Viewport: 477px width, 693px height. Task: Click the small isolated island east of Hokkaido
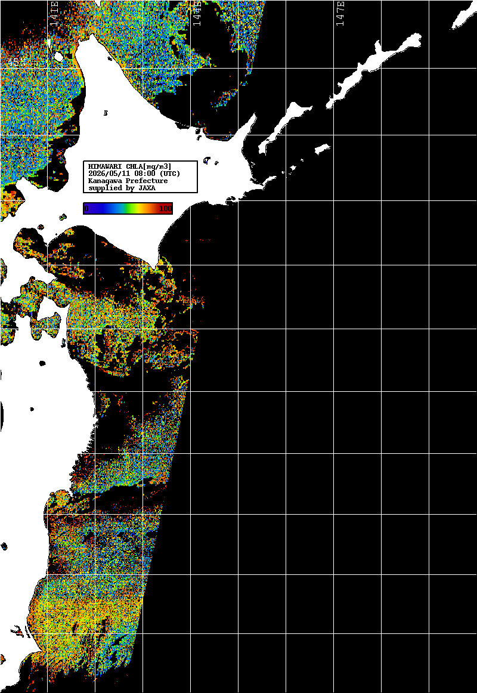tap(323, 148)
